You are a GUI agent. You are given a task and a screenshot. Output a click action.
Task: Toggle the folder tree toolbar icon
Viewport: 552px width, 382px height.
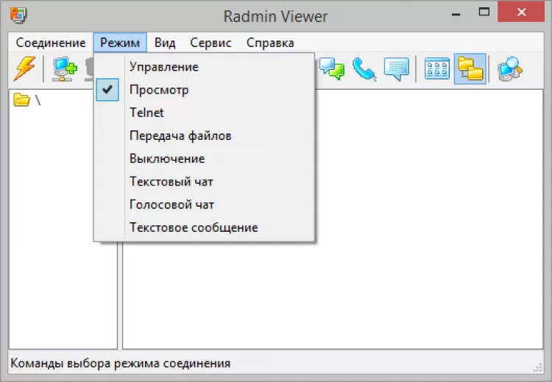pyautogui.click(x=470, y=68)
